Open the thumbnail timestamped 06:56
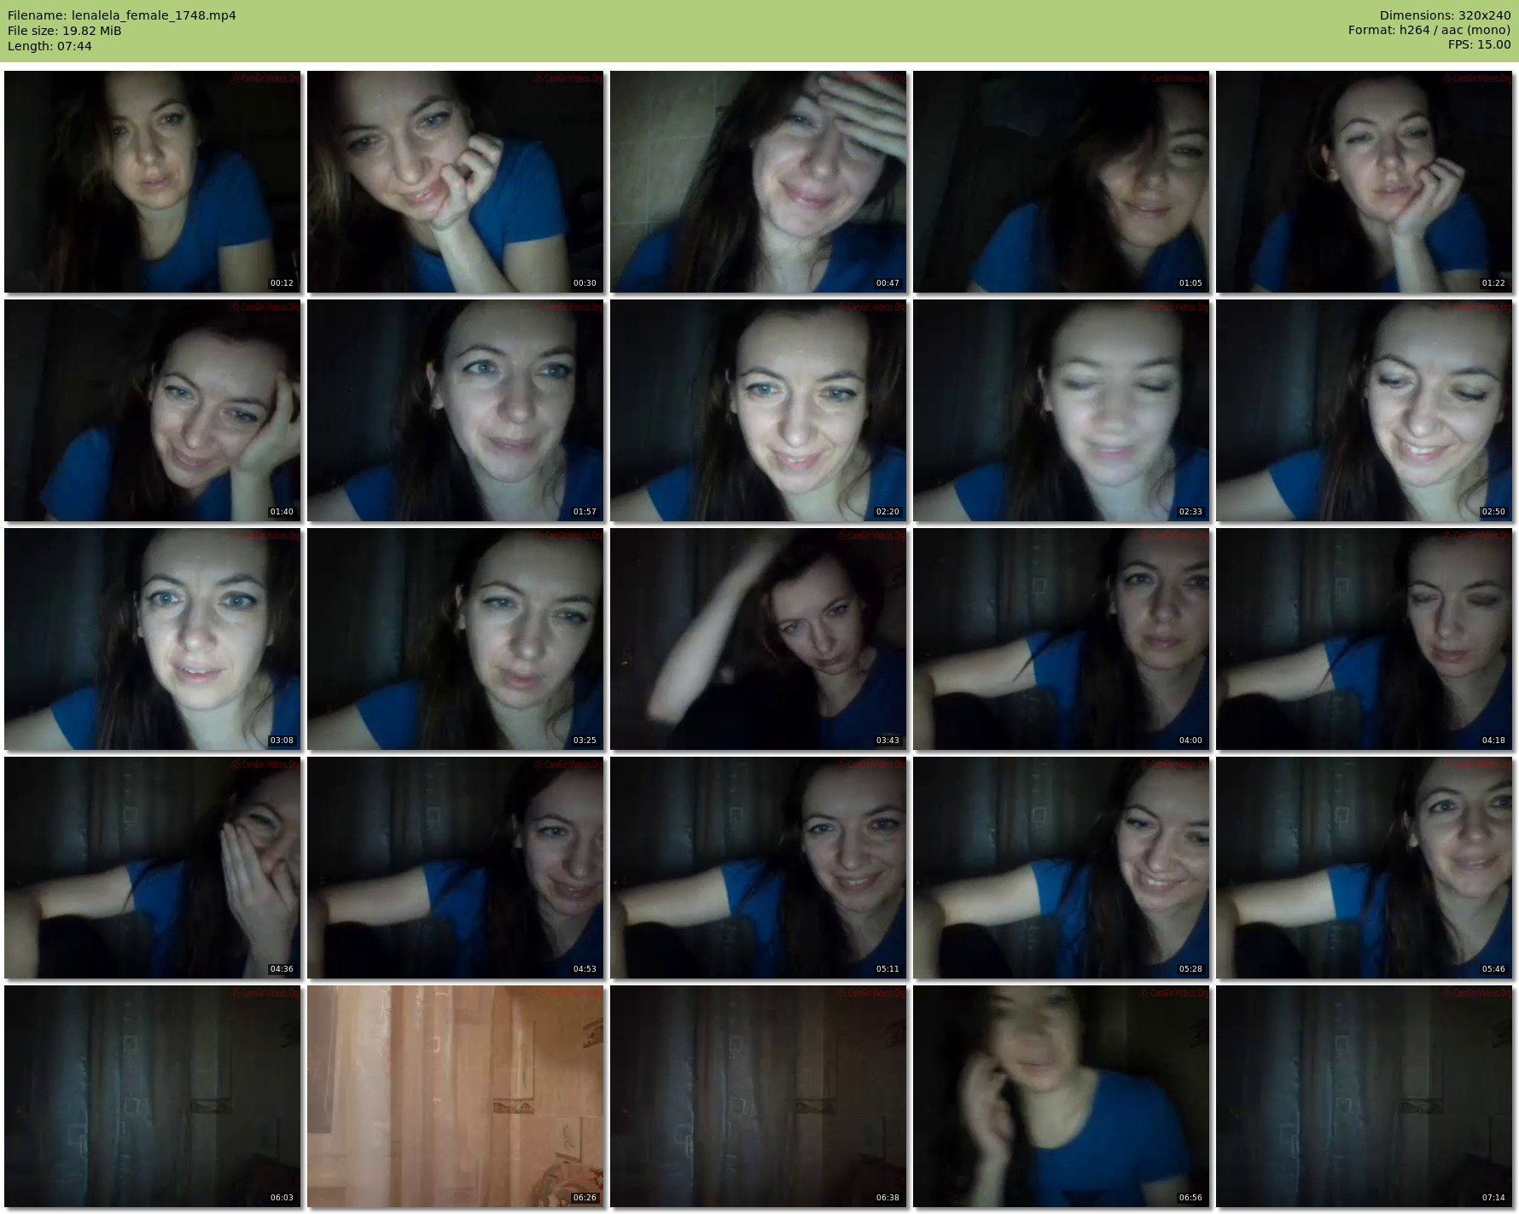 [x=1062, y=1096]
